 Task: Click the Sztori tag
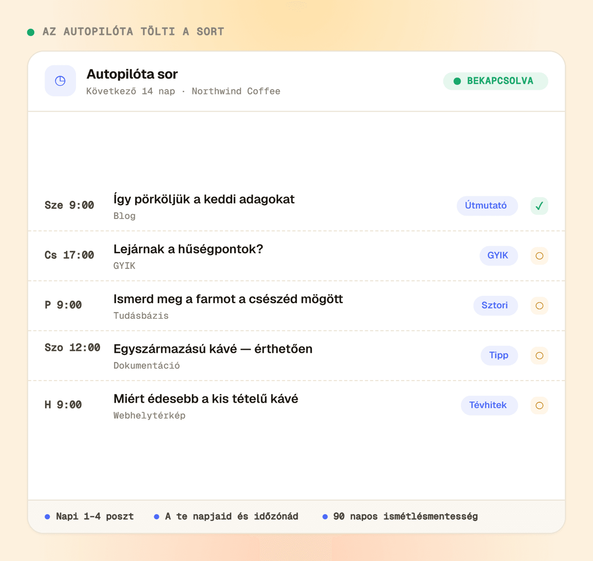tap(495, 305)
